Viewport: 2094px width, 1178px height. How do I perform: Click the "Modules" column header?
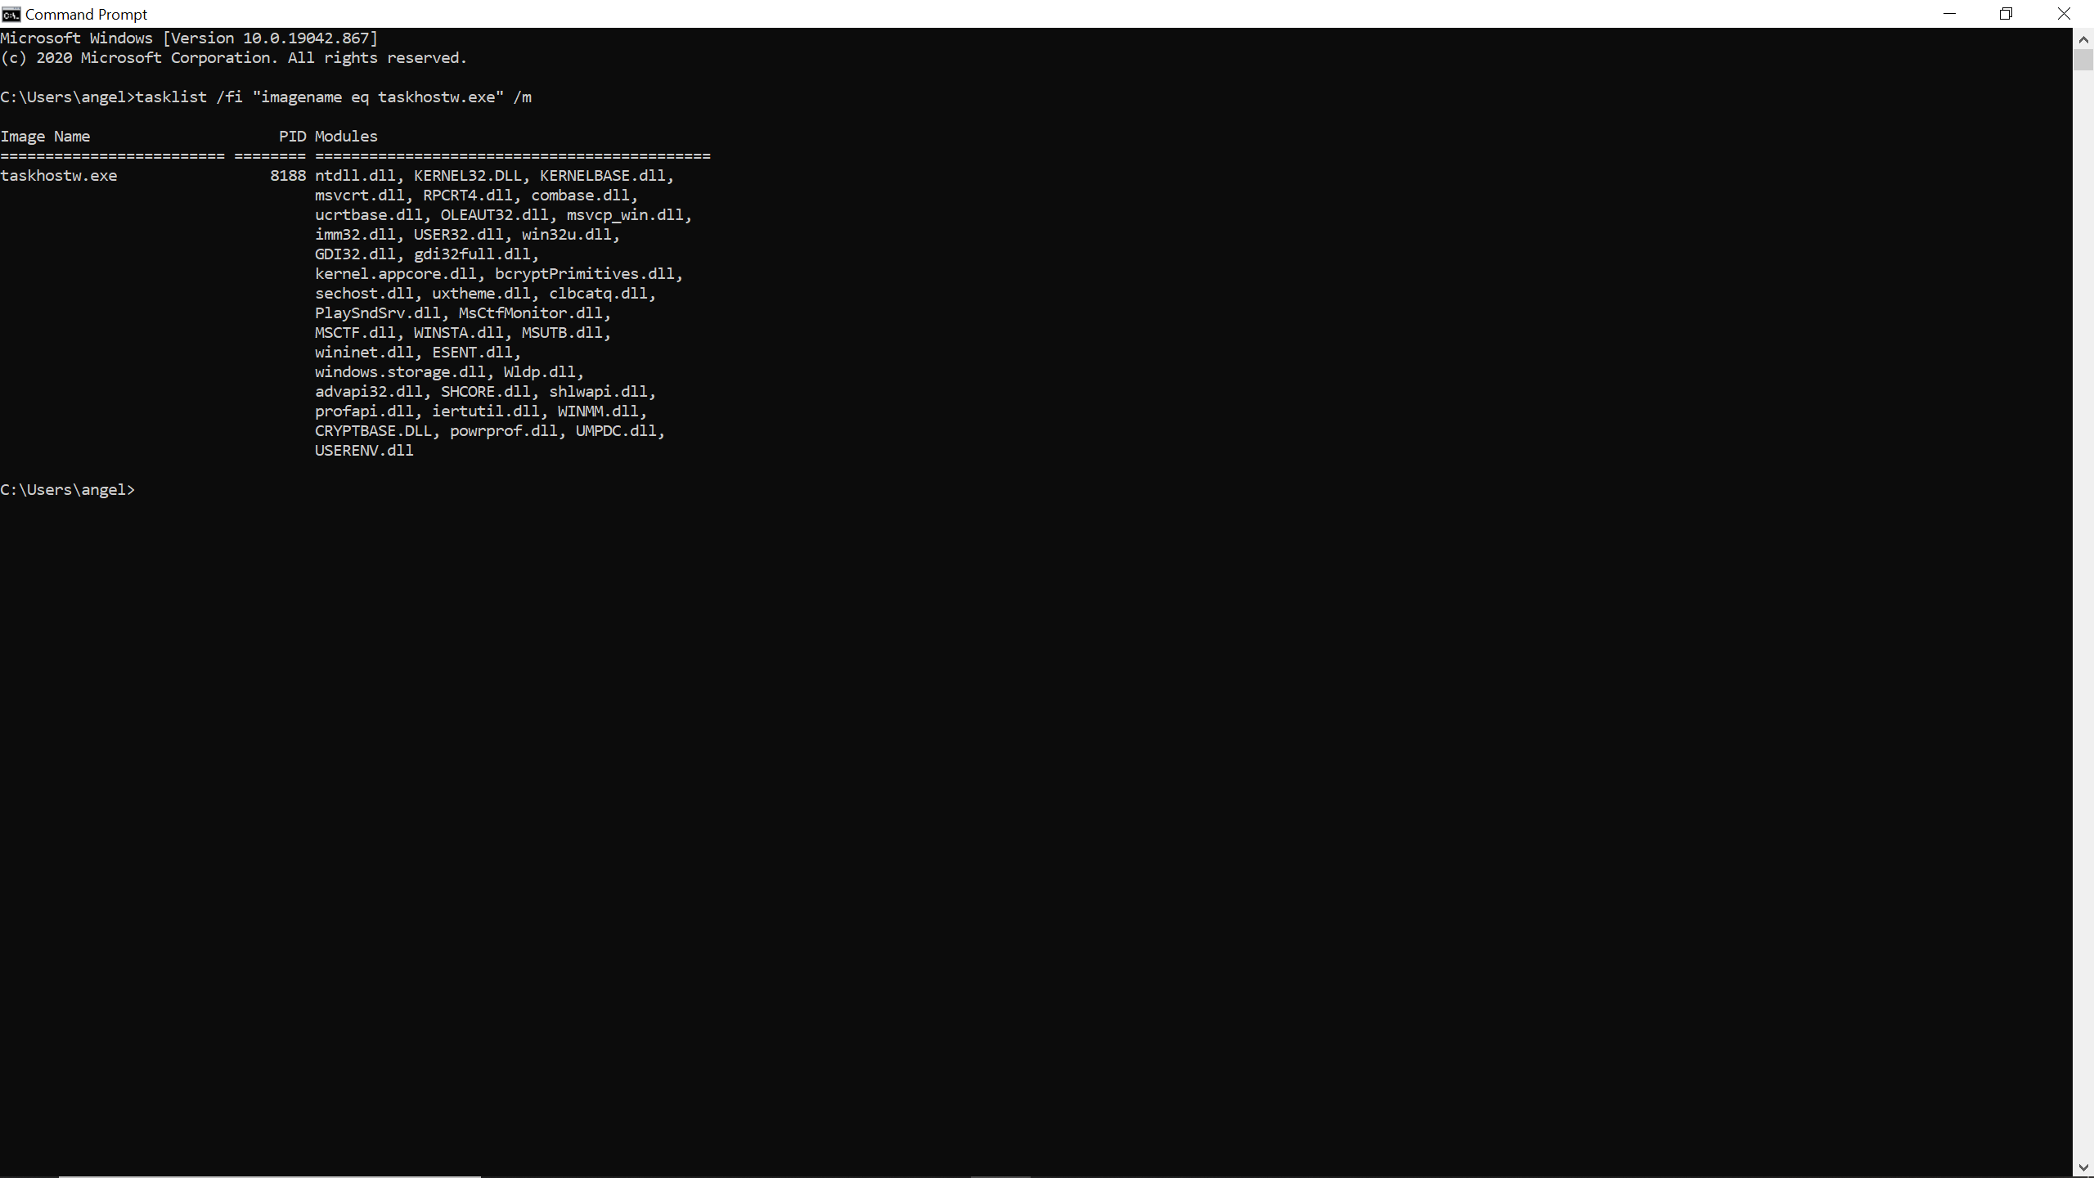(x=346, y=137)
